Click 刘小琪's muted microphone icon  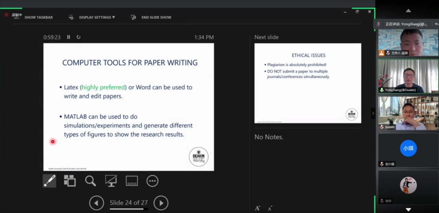pyautogui.click(x=382, y=164)
